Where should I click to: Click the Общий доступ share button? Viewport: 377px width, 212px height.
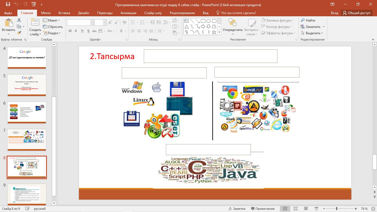click(357, 13)
